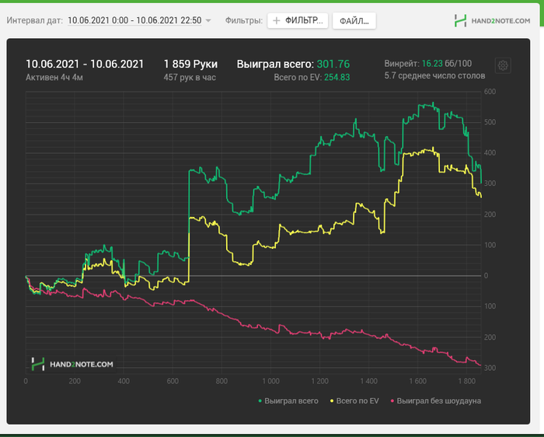Screen dimensions: 544x437
Task: Click the winrate value 16.23
Action: coord(432,64)
